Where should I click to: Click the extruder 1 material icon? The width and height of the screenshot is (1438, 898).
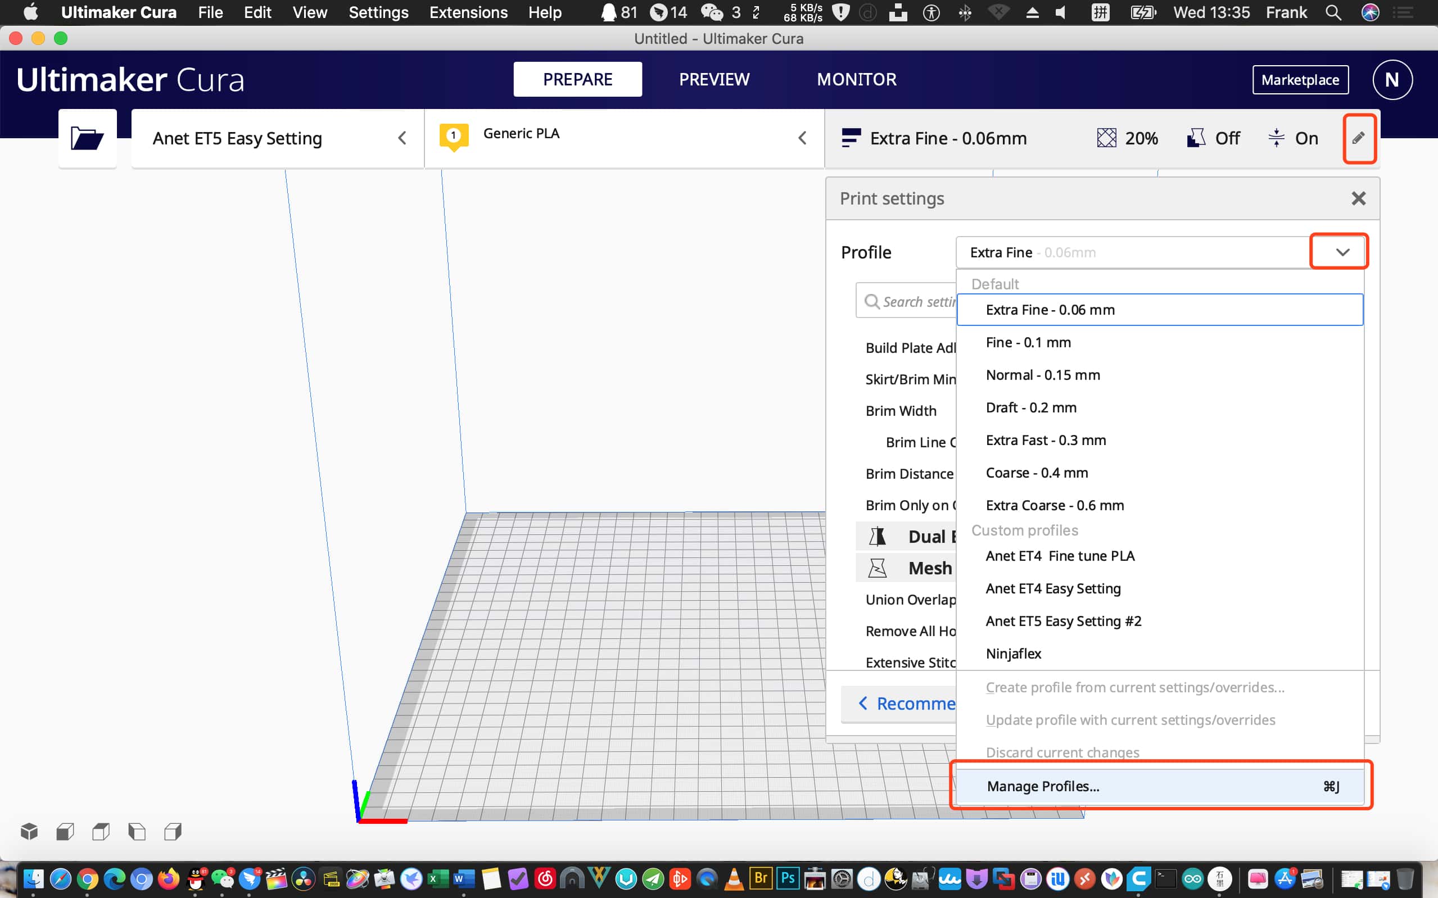click(454, 137)
